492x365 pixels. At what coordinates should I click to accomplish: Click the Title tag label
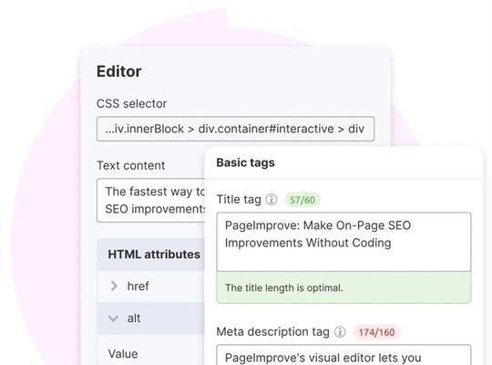[239, 199]
